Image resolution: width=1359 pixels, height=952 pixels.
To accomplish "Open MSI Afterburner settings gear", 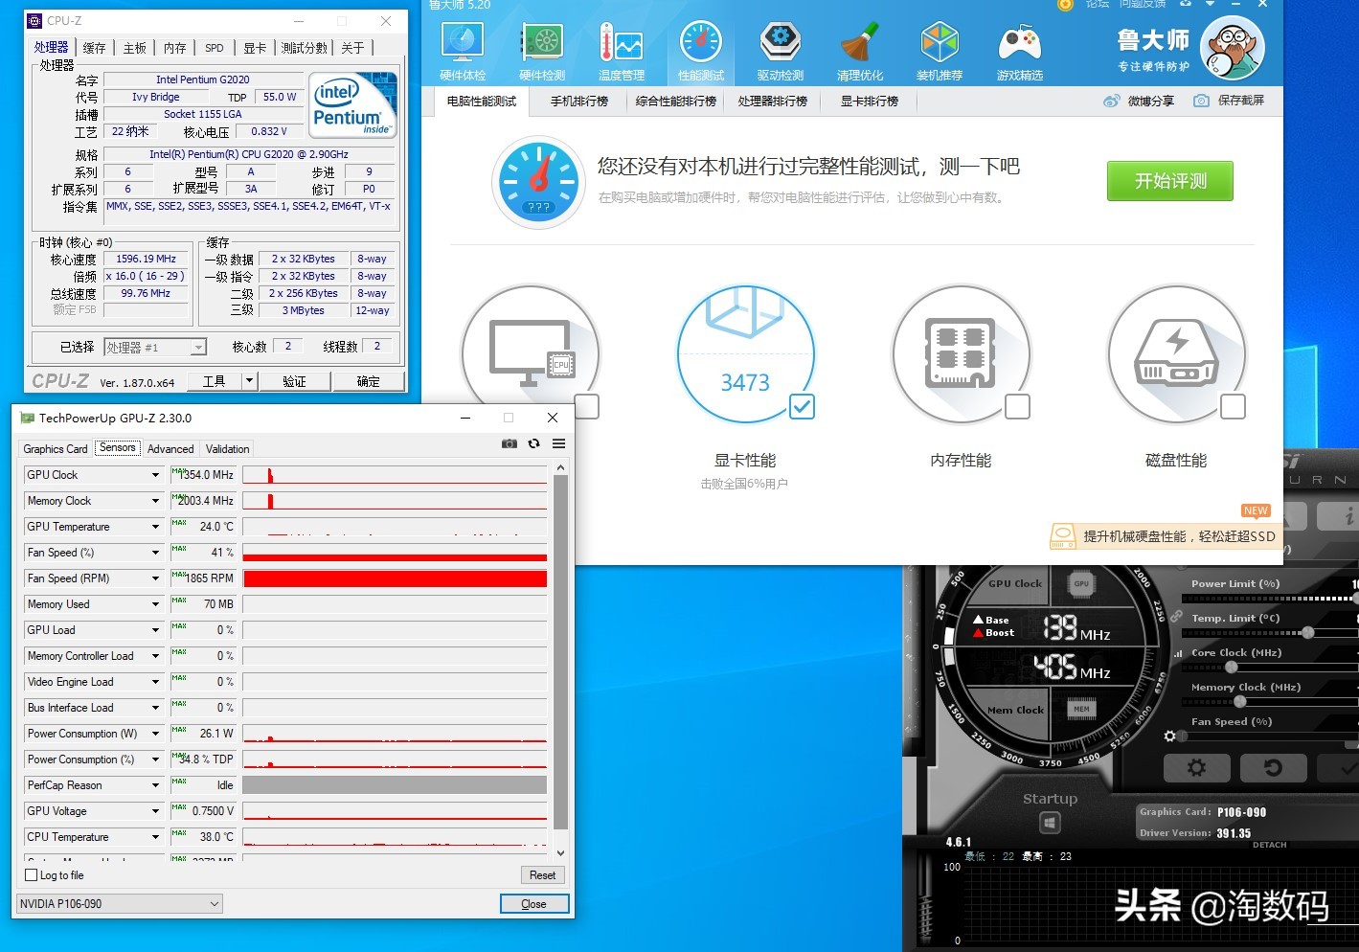I will pyautogui.click(x=1196, y=767).
